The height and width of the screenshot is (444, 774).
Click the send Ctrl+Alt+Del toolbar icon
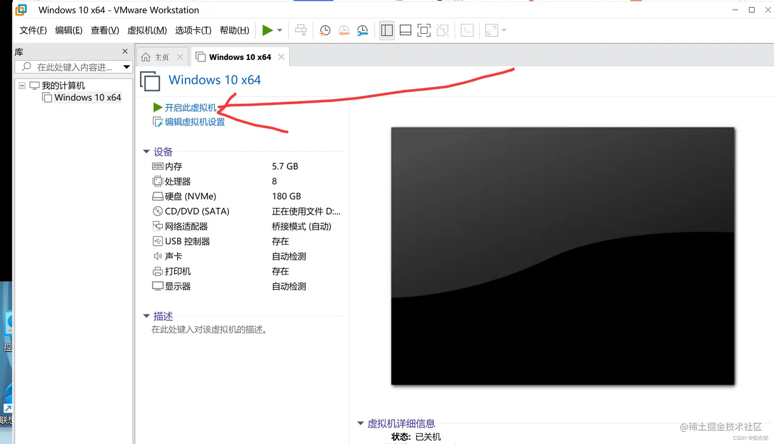point(301,30)
